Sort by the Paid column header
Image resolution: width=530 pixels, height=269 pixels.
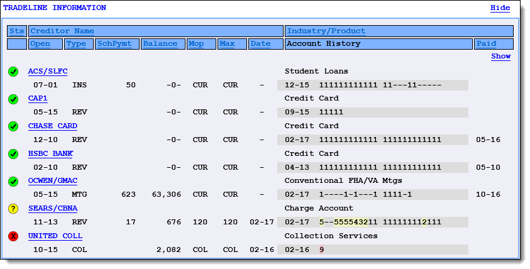tap(487, 44)
